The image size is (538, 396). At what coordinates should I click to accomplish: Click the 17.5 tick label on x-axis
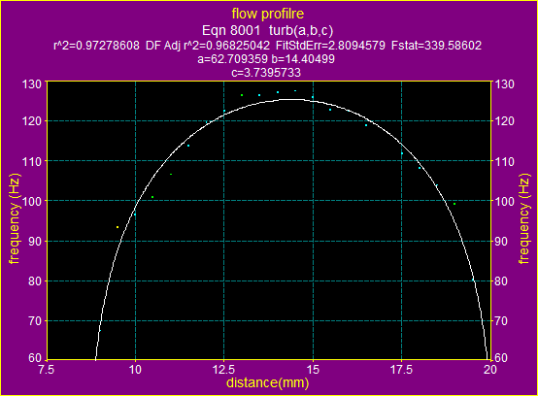pos(401,370)
